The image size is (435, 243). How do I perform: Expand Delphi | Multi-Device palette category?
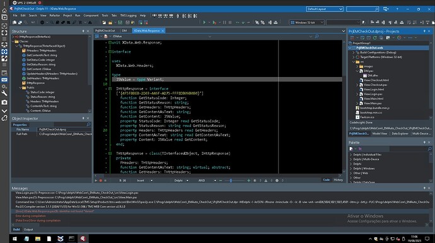pos(351,160)
